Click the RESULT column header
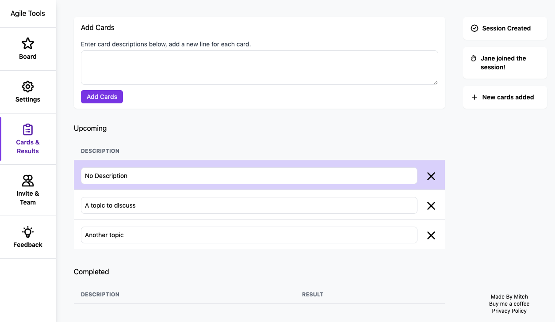 click(313, 295)
